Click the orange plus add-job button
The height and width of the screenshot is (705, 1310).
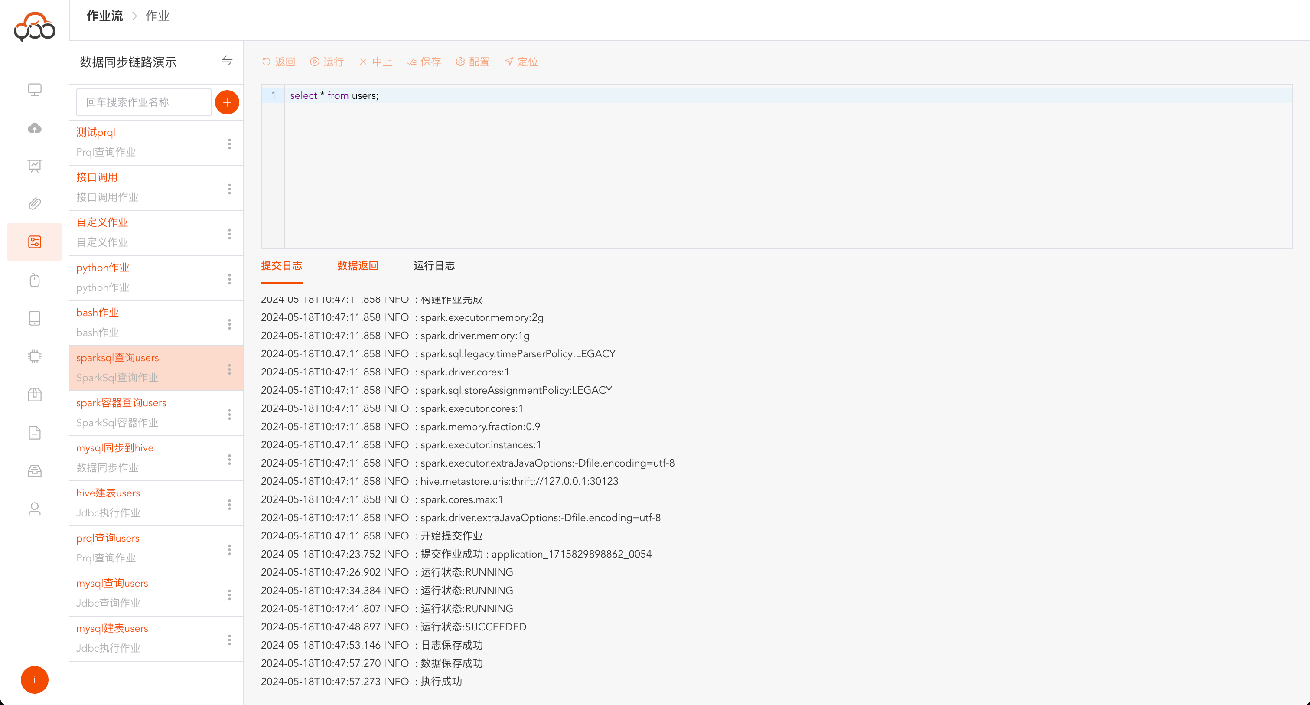227,102
